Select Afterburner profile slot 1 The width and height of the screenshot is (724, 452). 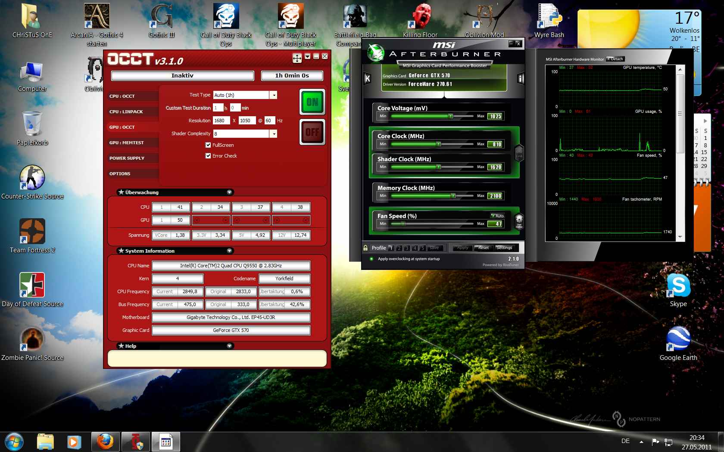pyautogui.click(x=391, y=248)
